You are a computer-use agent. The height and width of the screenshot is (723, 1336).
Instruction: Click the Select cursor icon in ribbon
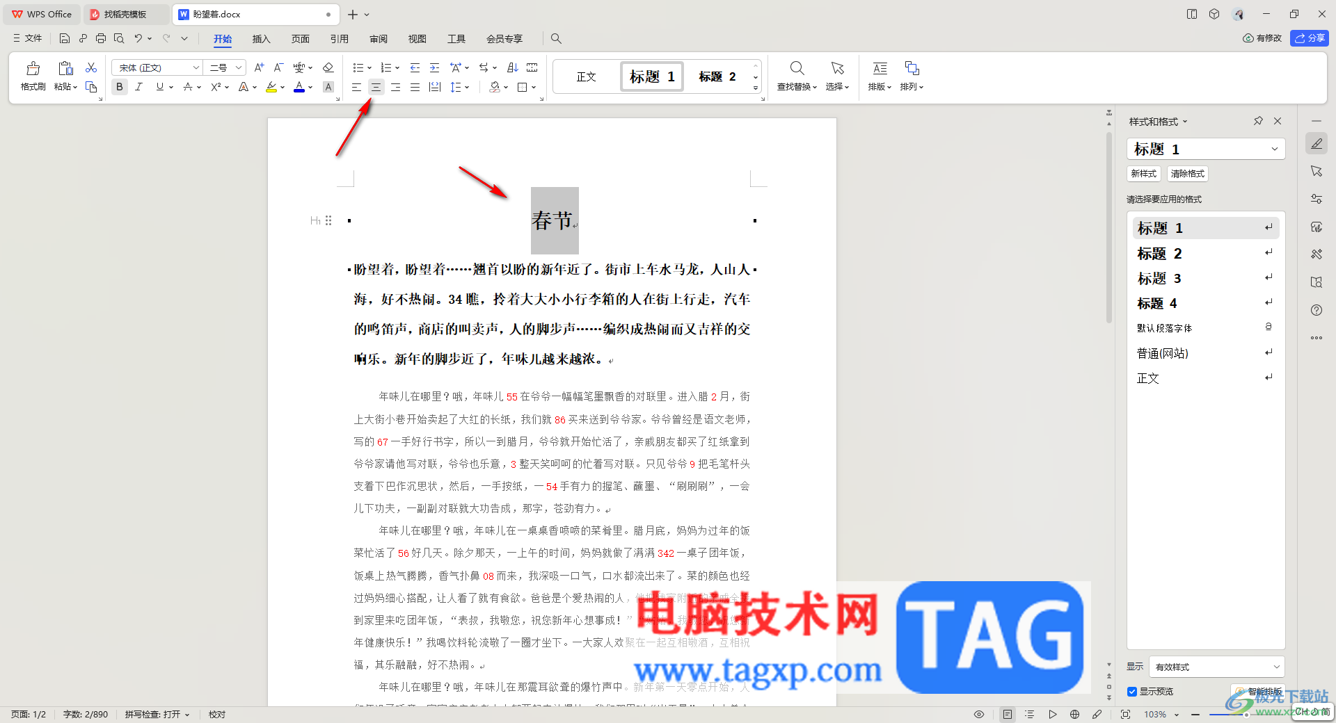click(837, 68)
